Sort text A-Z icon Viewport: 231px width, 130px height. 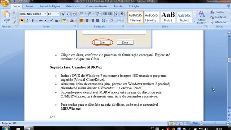click(x=115, y=14)
